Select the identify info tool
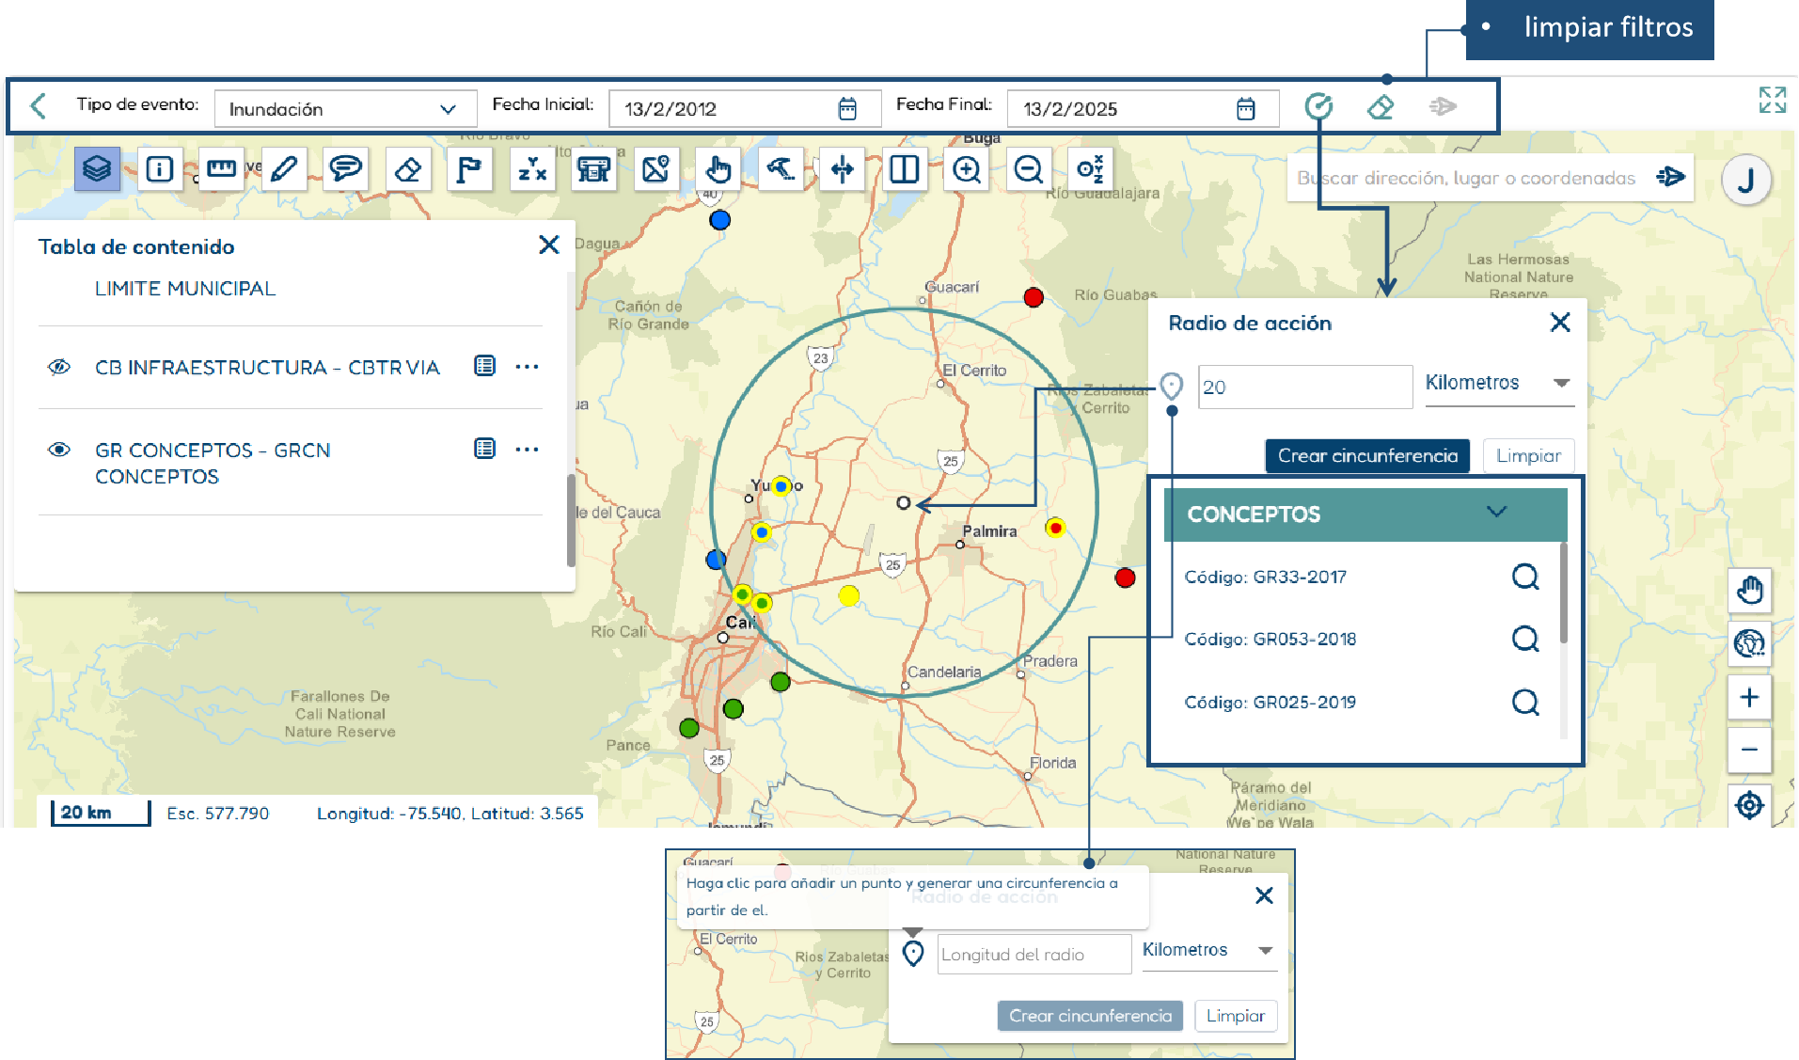This screenshot has width=1799, height=1060. [x=159, y=169]
